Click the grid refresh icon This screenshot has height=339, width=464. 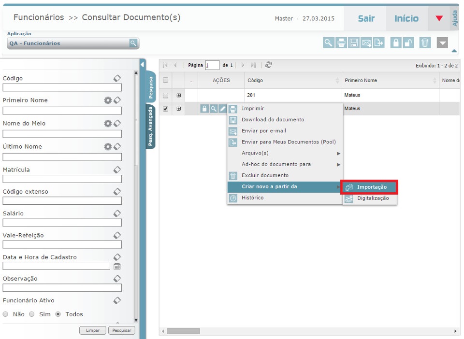pyautogui.click(x=269, y=65)
